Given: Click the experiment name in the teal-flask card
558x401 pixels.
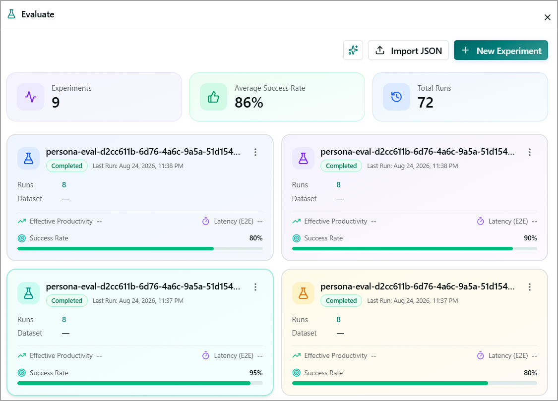Looking at the screenshot, I should [143, 286].
